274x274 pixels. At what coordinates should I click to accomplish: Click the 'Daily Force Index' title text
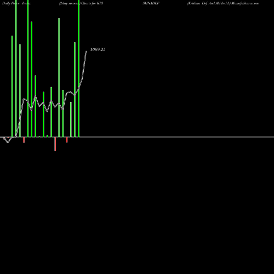coord(16,3)
